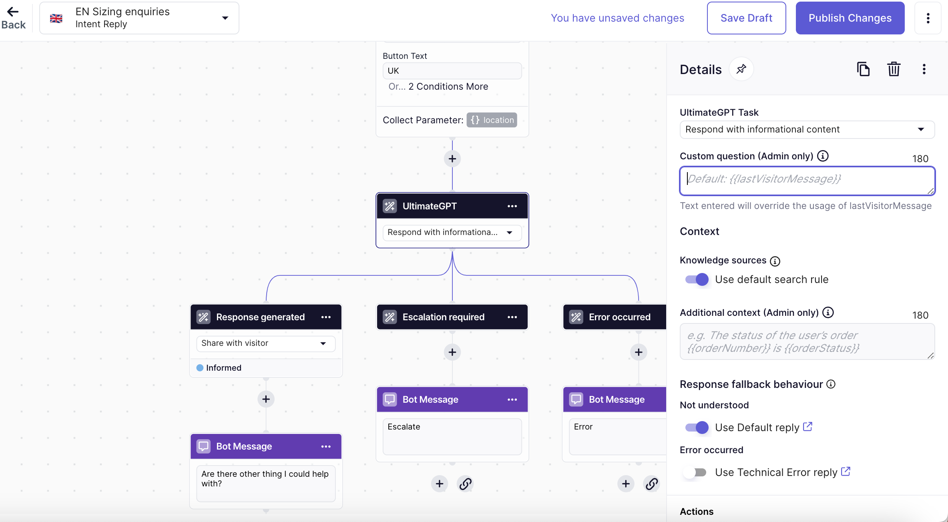Click the three-dot menu icon on UltimateGPT node

pyautogui.click(x=513, y=206)
